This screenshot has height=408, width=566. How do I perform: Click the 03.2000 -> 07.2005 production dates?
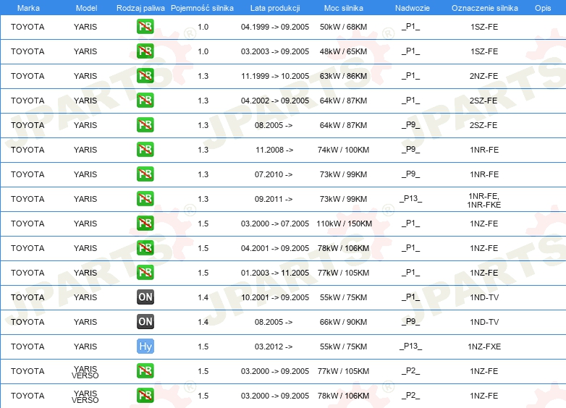click(275, 224)
